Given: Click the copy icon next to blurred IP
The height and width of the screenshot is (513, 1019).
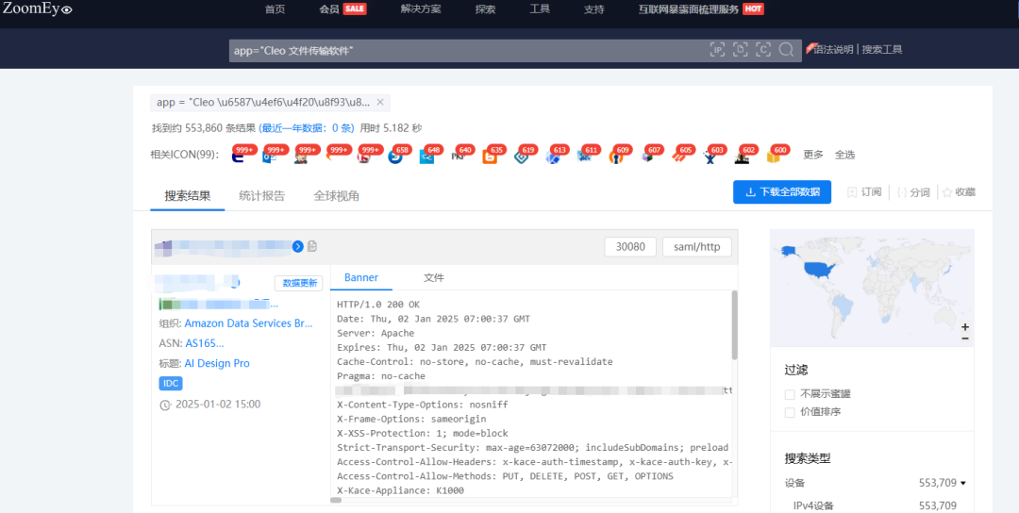Looking at the screenshot, I should [312, 246].
